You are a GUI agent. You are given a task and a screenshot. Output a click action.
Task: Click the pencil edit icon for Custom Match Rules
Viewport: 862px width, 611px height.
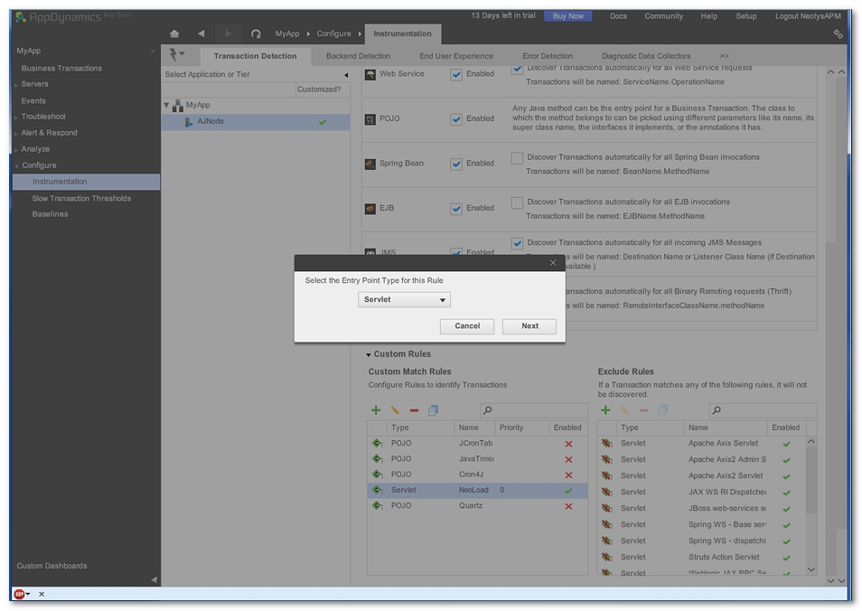click(395, 410)
